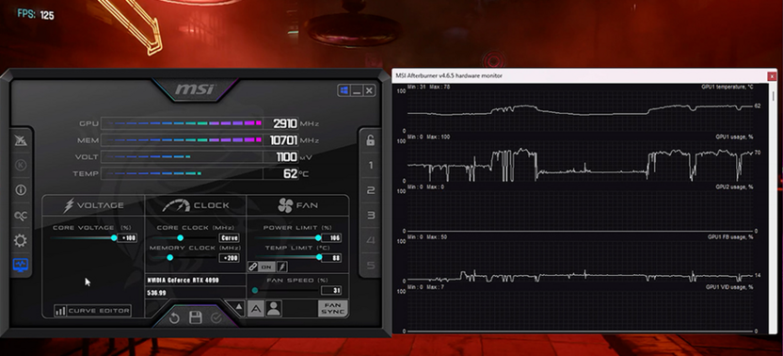
Task: Toggle the power-temp link chain icon
Action: click(253, 267)
